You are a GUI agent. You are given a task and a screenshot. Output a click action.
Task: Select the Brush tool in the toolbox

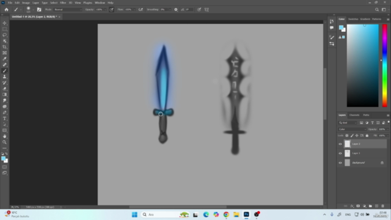(4, 71)
